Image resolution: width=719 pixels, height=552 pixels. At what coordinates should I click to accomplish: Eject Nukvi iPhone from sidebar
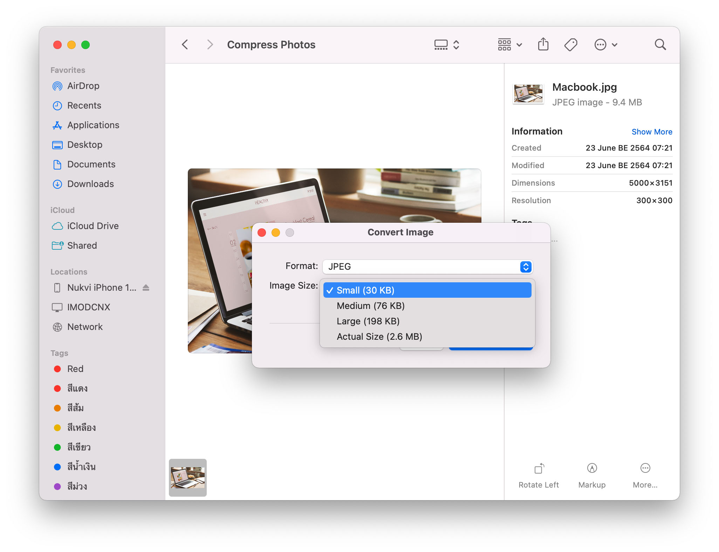click(x=146, y=288)
